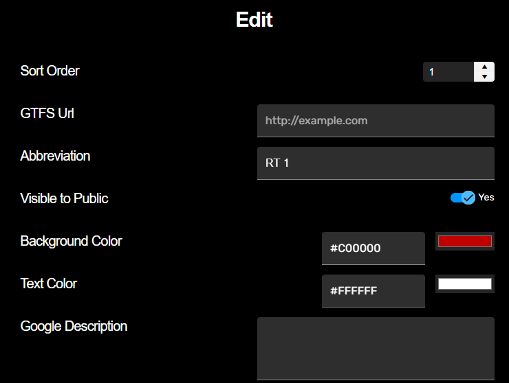Image resolution: width=509 pixels, height=383 pixels.
Task: Click the Edit heading at top
Action: pyautogui.click(x=254, y=20)
